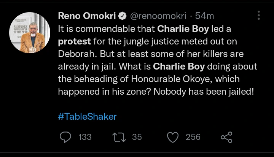Click the verified badge beside Reno Omokri

[x=123, y=16]
